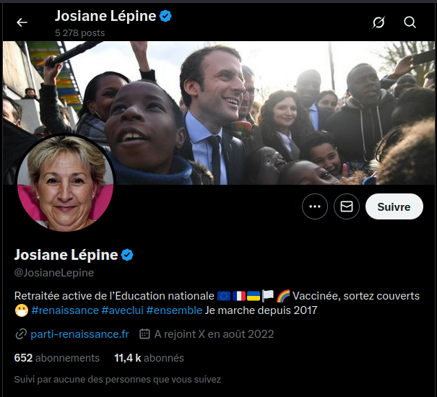
Task: Click "Suivi par aucune des personnes" text
Action: click(x=117, y=380)
